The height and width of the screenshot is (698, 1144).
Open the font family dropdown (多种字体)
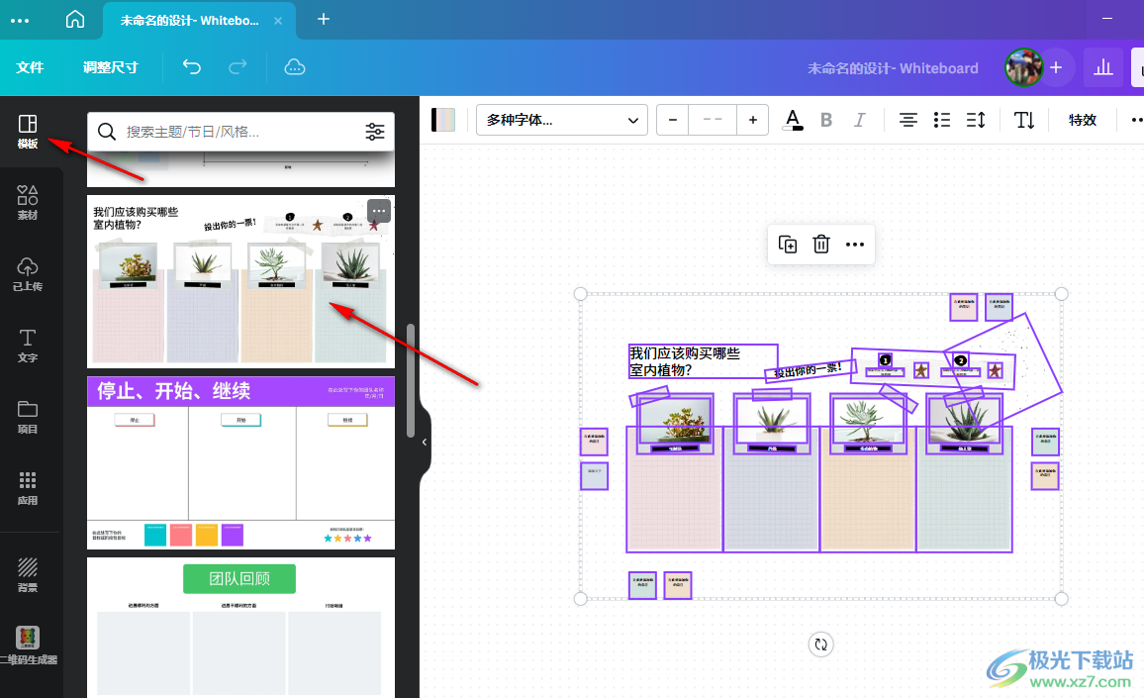(x=562, y=120)
